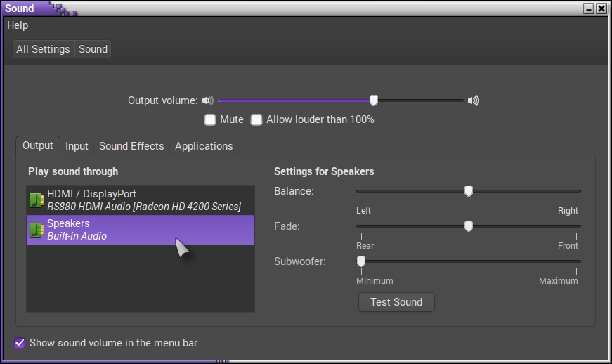Click the high volume speaker icon

click(474, 100)
